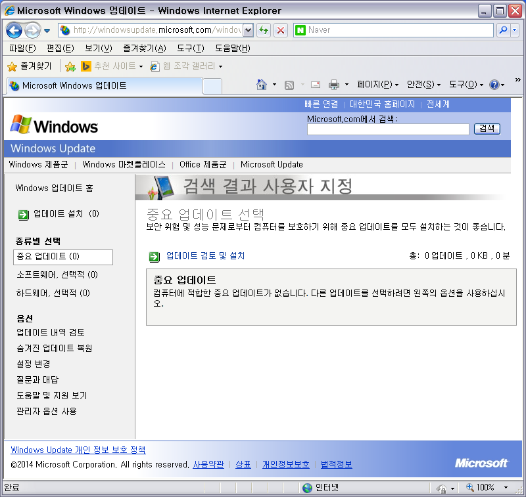Select 중요 업데이트 (0) category

pyautogui.click(x=63, y=257)
